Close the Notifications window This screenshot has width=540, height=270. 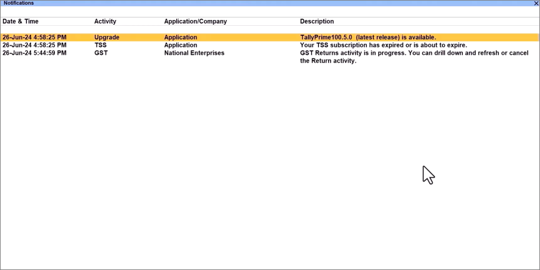tap(536, 3)
